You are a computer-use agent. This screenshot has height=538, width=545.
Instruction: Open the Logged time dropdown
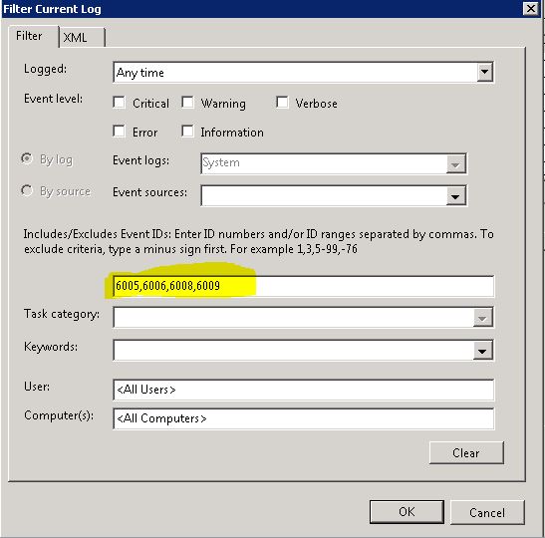click(x=303, y=73)
